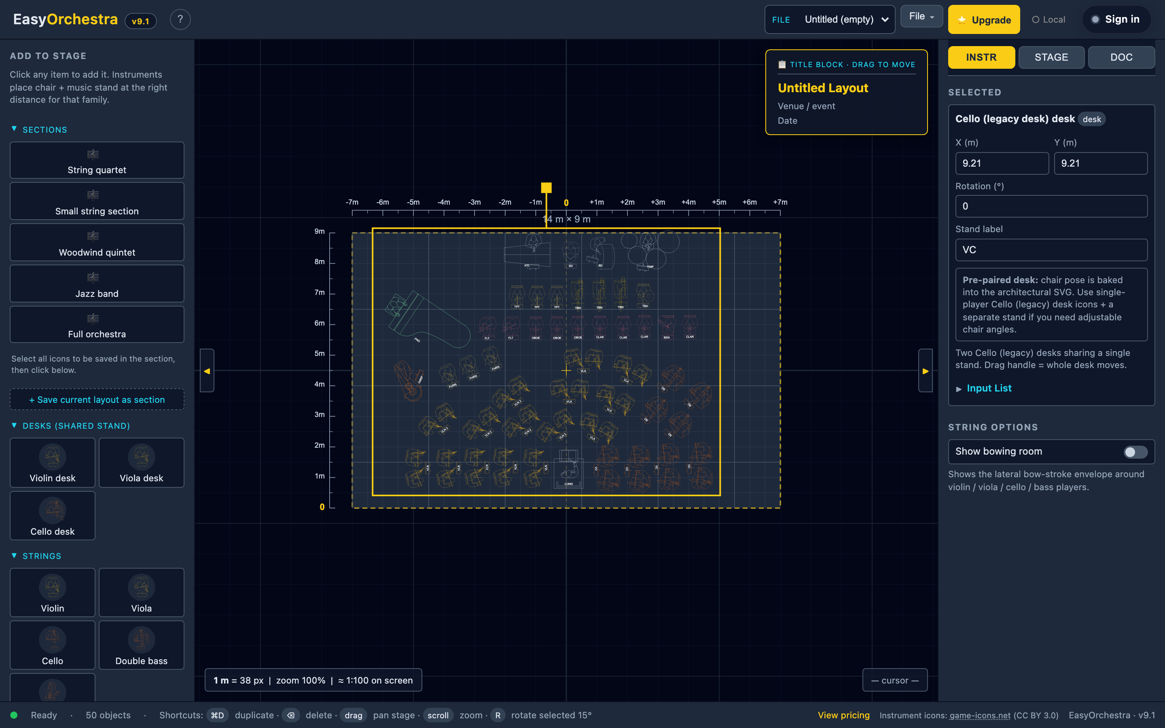Click the Untitled Layout title text
Screen dimensions: 1165x728
point(823,88)
